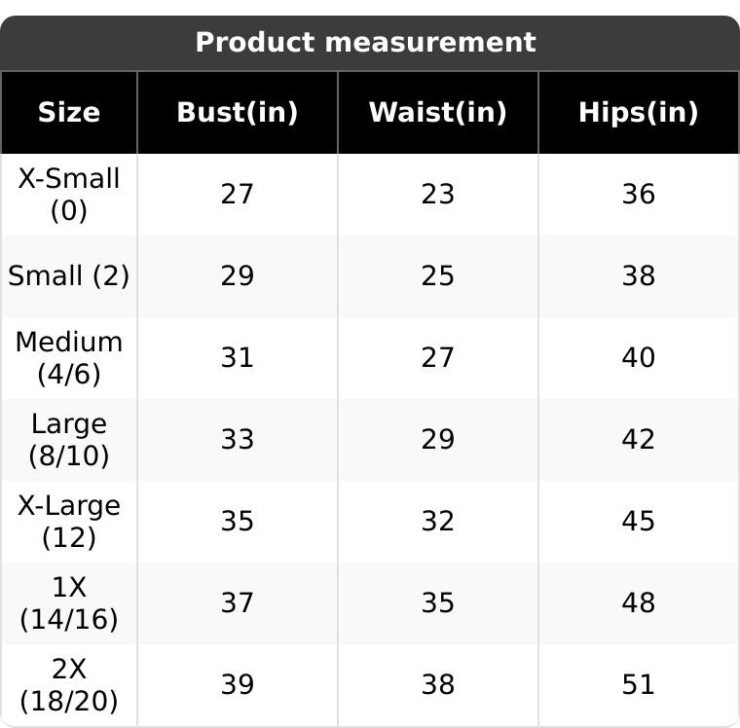Select the 2X (18/20) size label
The image size is (740, 728).
pyautogui.click(x=69, y=685)
